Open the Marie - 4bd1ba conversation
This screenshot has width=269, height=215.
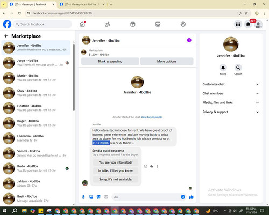(36, 78)
